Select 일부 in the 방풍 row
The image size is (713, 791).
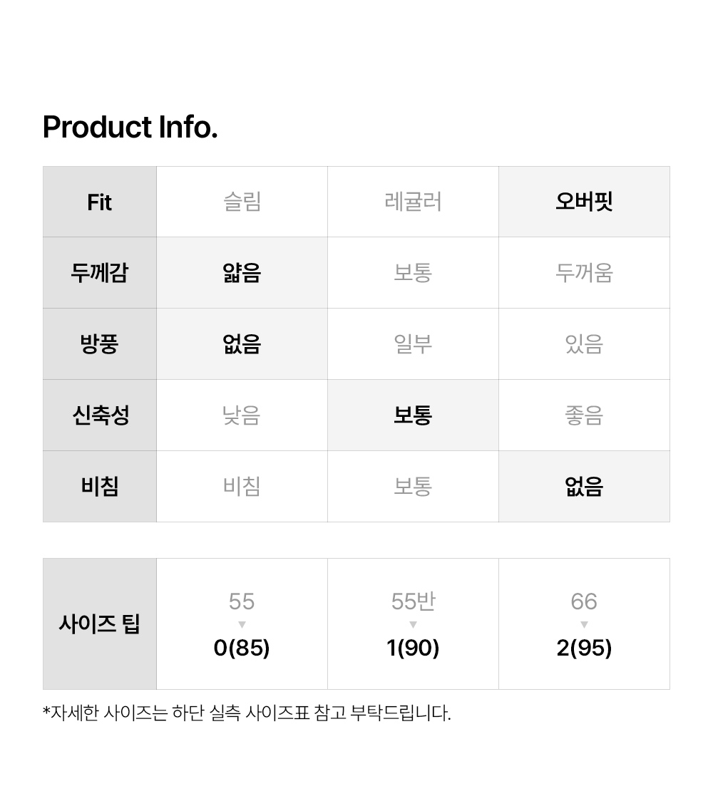(x=413, y=344)
